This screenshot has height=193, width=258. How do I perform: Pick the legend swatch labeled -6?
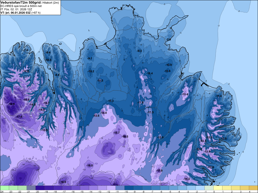[x=164, y=188]
